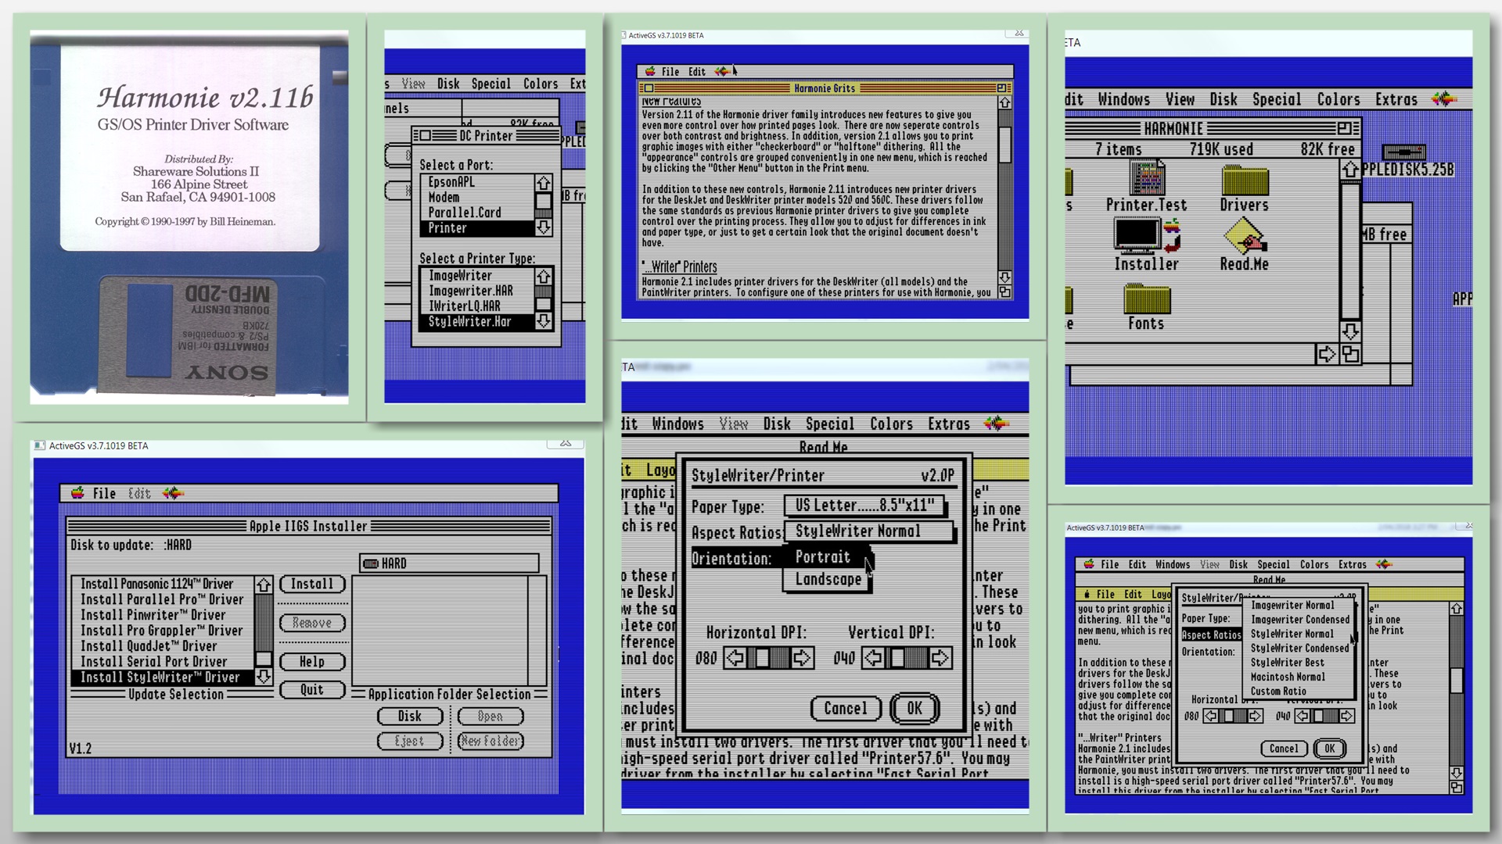The width and height of the screenshot is (1502, 844).
Task: Choose Portrait in Orientation popup
Action: pos(824,557)
